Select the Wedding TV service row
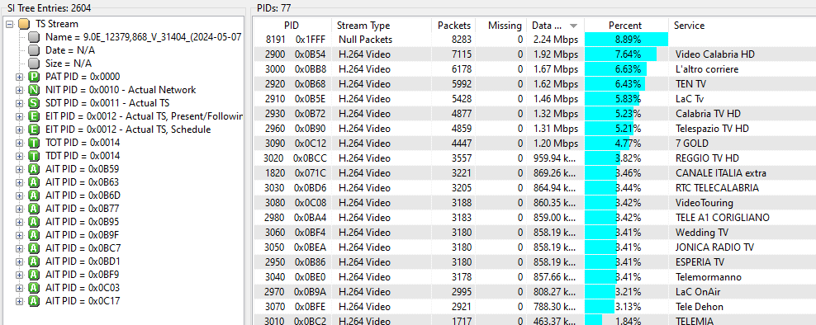 [x=534, y=233]
